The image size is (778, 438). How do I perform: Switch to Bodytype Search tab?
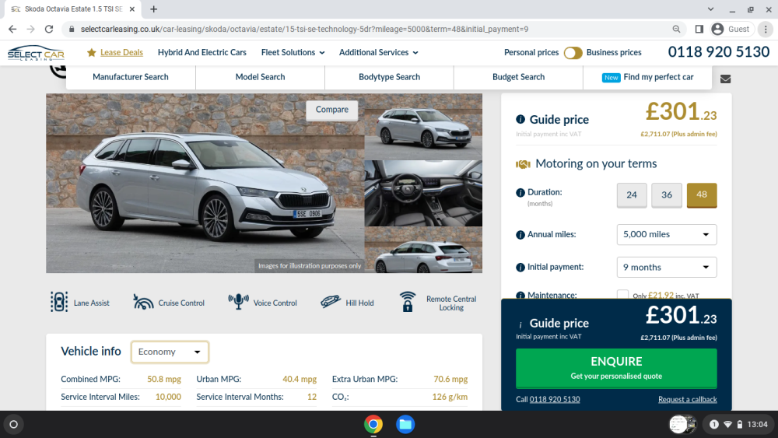(x=389, y=77)
